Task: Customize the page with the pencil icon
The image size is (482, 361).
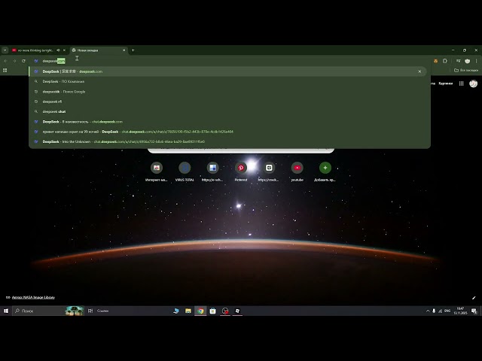Action: point(474,298)
